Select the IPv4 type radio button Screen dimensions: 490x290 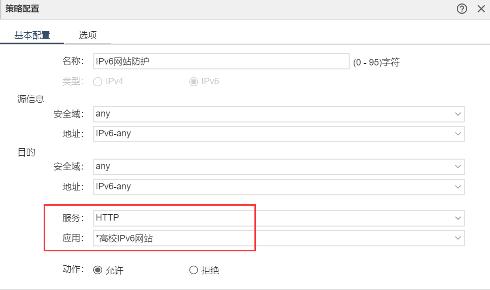98,82
